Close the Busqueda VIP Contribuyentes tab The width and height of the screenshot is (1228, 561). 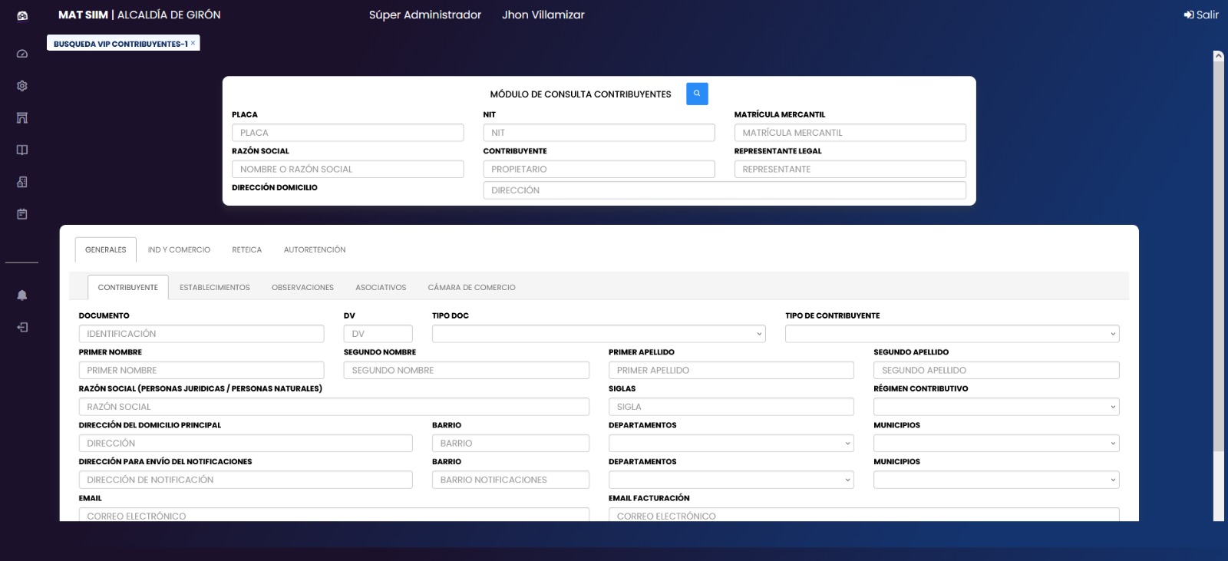click(x=193, y=44)
